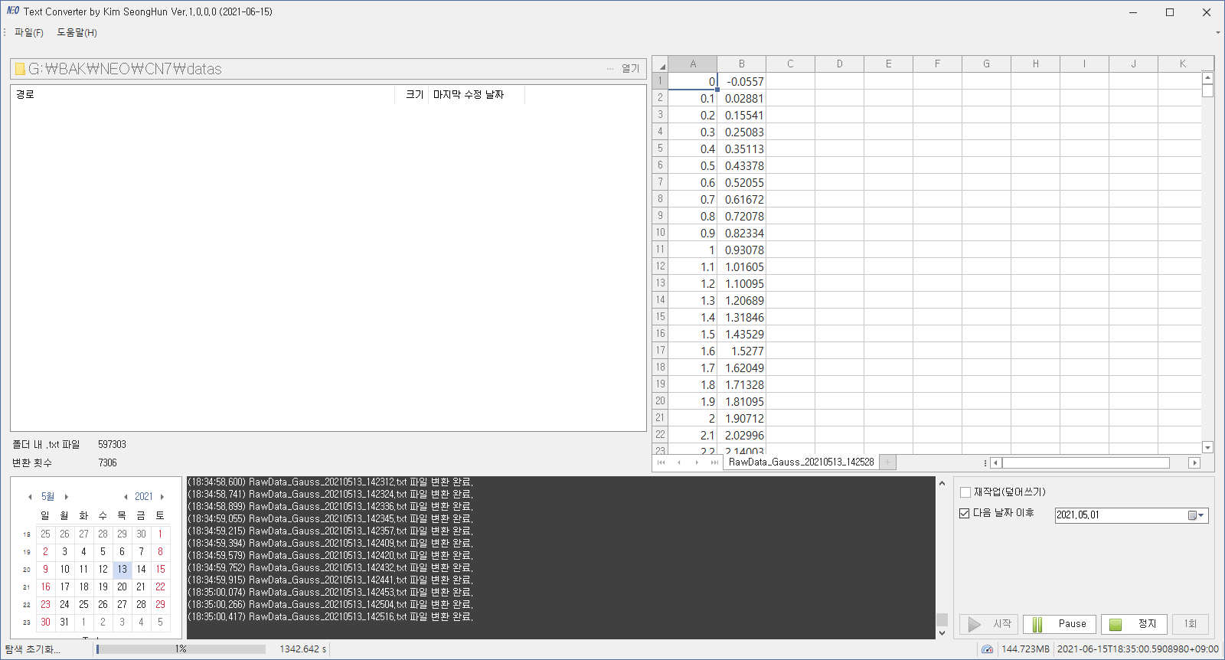Click cell B1 containing -0.0557
Image resolution: width=1225 pixels, height=660 pixels.
click(741, 81)
